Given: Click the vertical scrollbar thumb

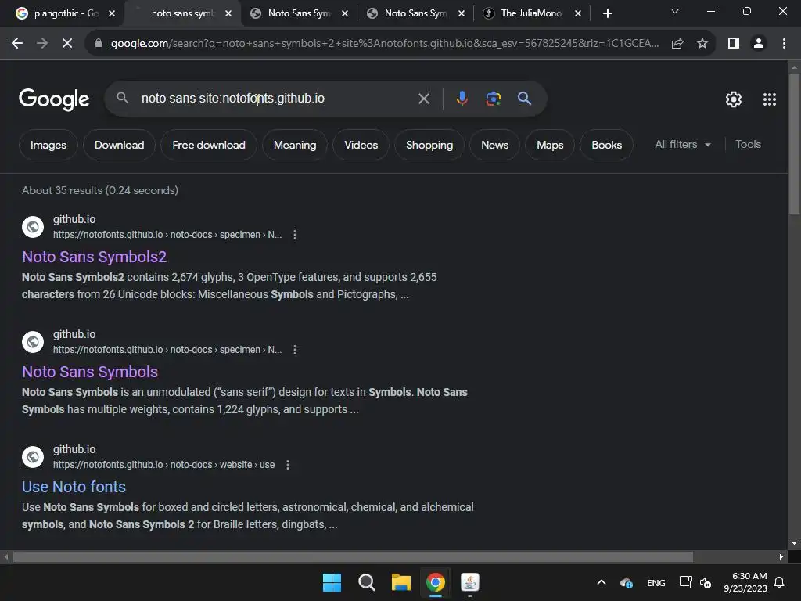Looking at the screenshot, I should (x=794, y=144).
